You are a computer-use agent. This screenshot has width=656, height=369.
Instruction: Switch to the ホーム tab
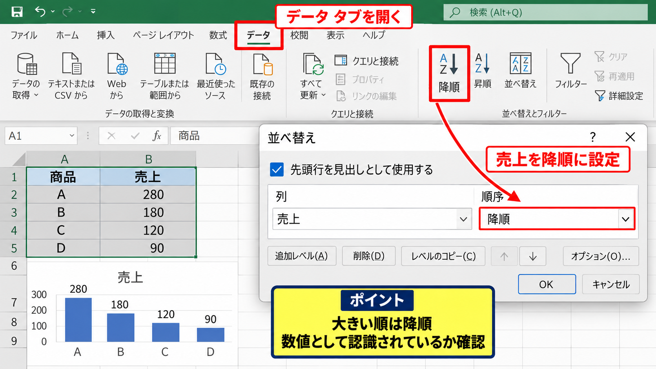(x=67, y=35)
